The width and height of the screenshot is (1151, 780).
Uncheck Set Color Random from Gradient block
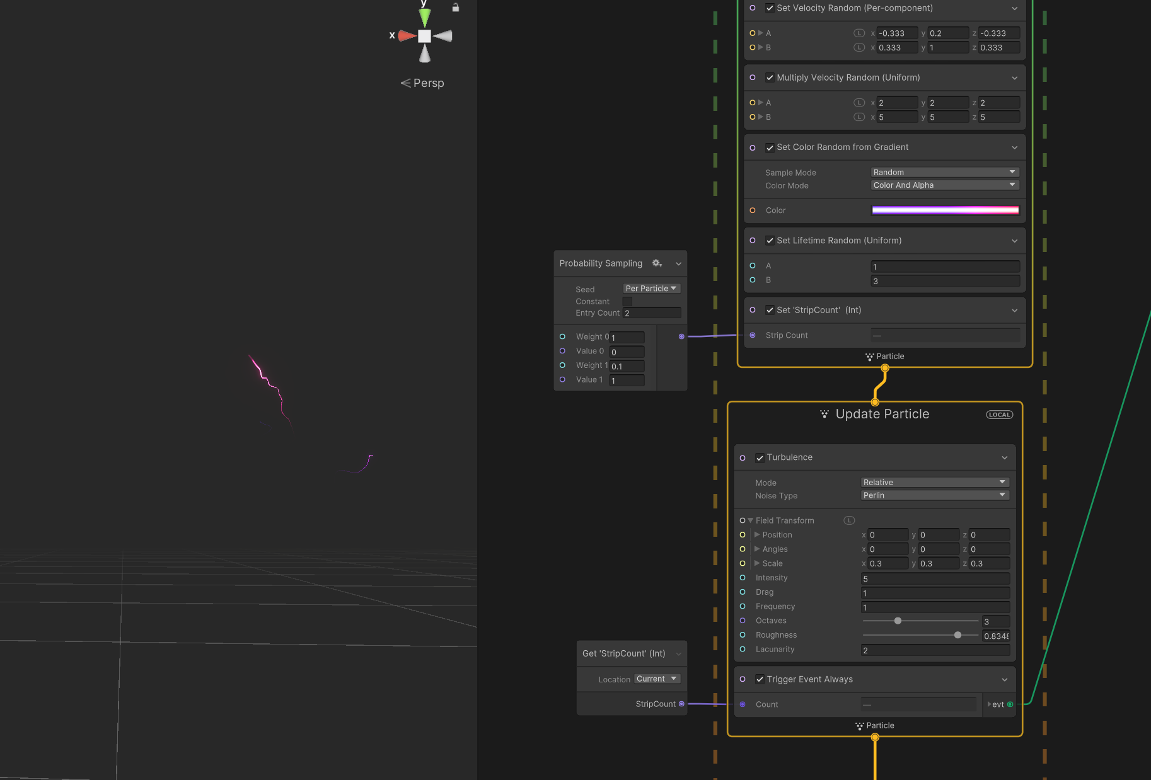pyautogui.click(x=770, y=147)
